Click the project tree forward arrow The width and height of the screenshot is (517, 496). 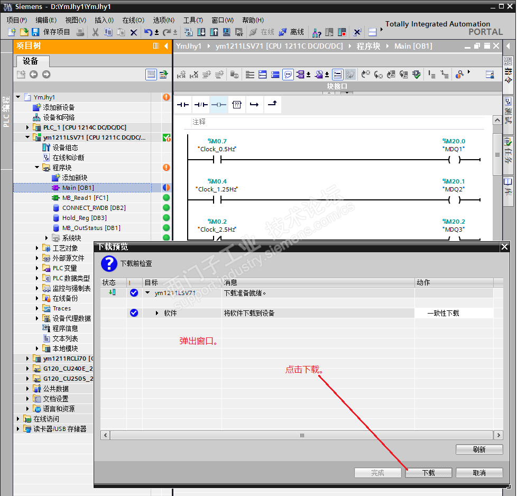[x=46, y=75]
